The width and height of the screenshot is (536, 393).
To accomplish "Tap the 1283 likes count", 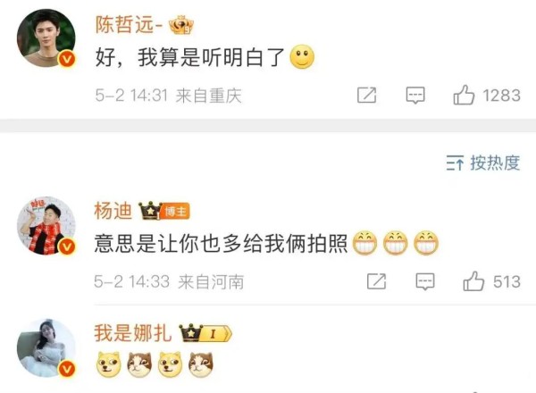I will click(x=501, y=96).
